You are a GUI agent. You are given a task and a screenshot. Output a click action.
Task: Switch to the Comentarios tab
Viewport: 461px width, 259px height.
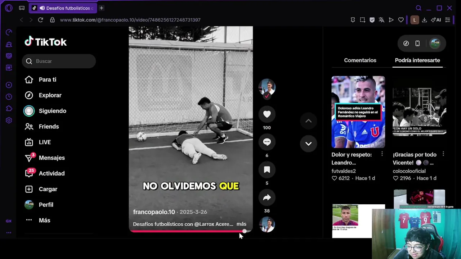click(360, 60)
